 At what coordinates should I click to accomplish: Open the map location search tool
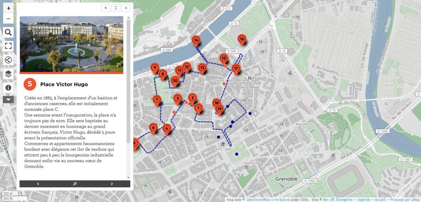coord(9,33)
